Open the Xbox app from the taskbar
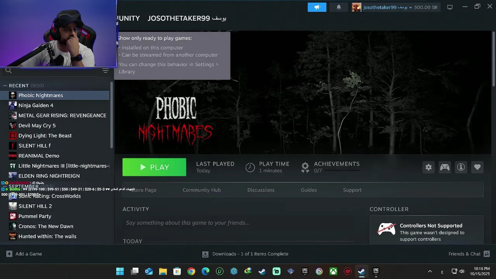 click(333, 271)
